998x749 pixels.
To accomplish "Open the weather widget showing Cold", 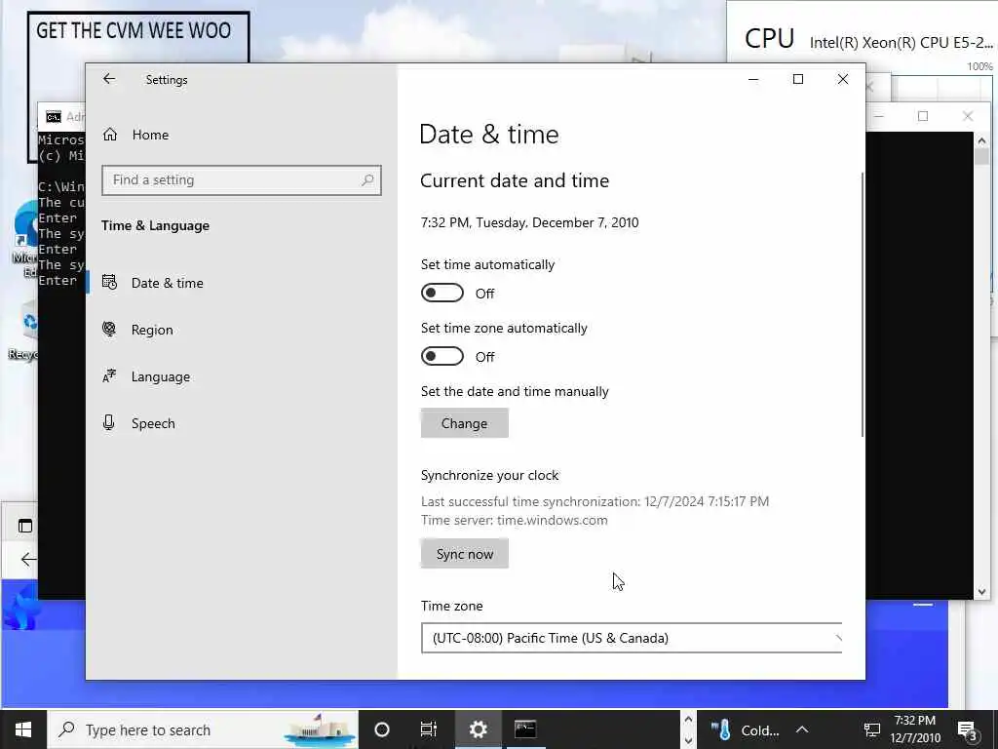I will click(746, 729).
